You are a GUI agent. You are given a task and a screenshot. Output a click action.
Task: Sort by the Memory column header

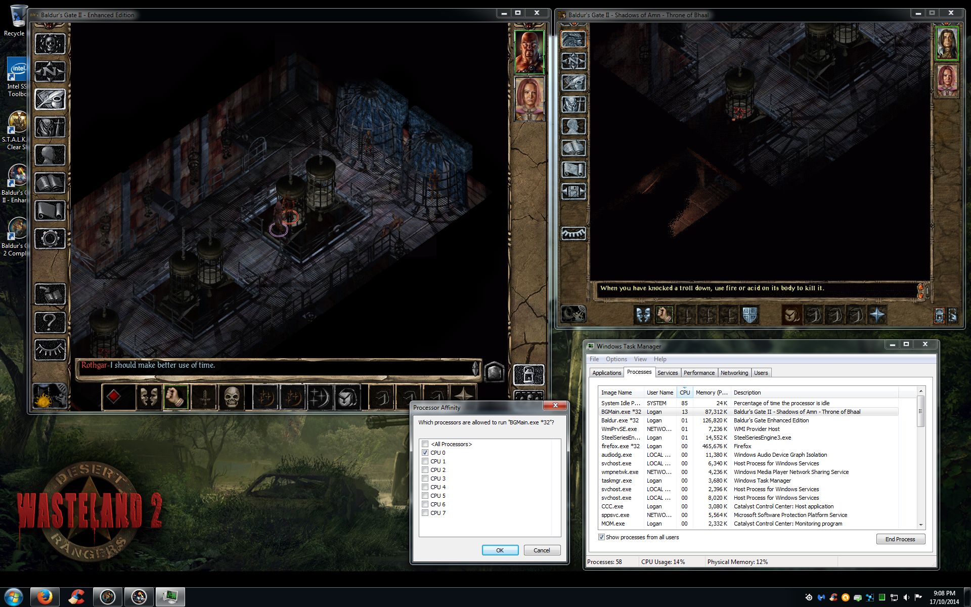pos(712,393)
